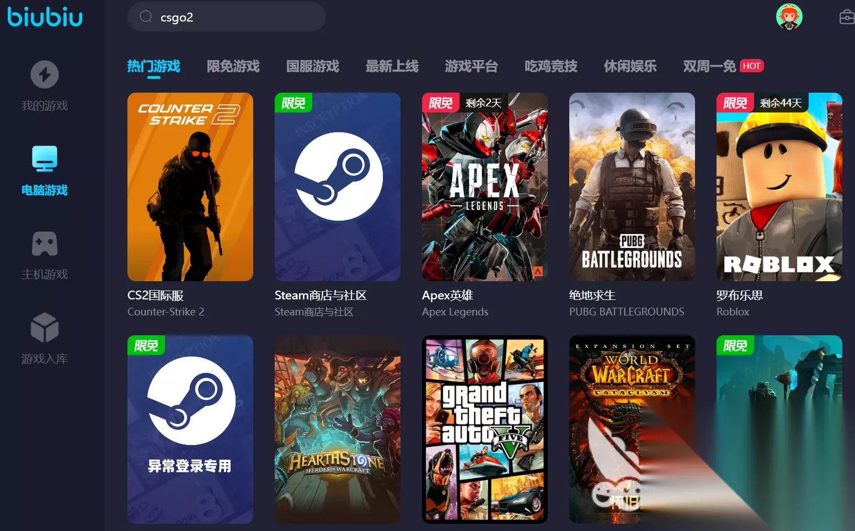Click the Apex英雄 title
The image size is (855, 531).
tap(447, 296)
